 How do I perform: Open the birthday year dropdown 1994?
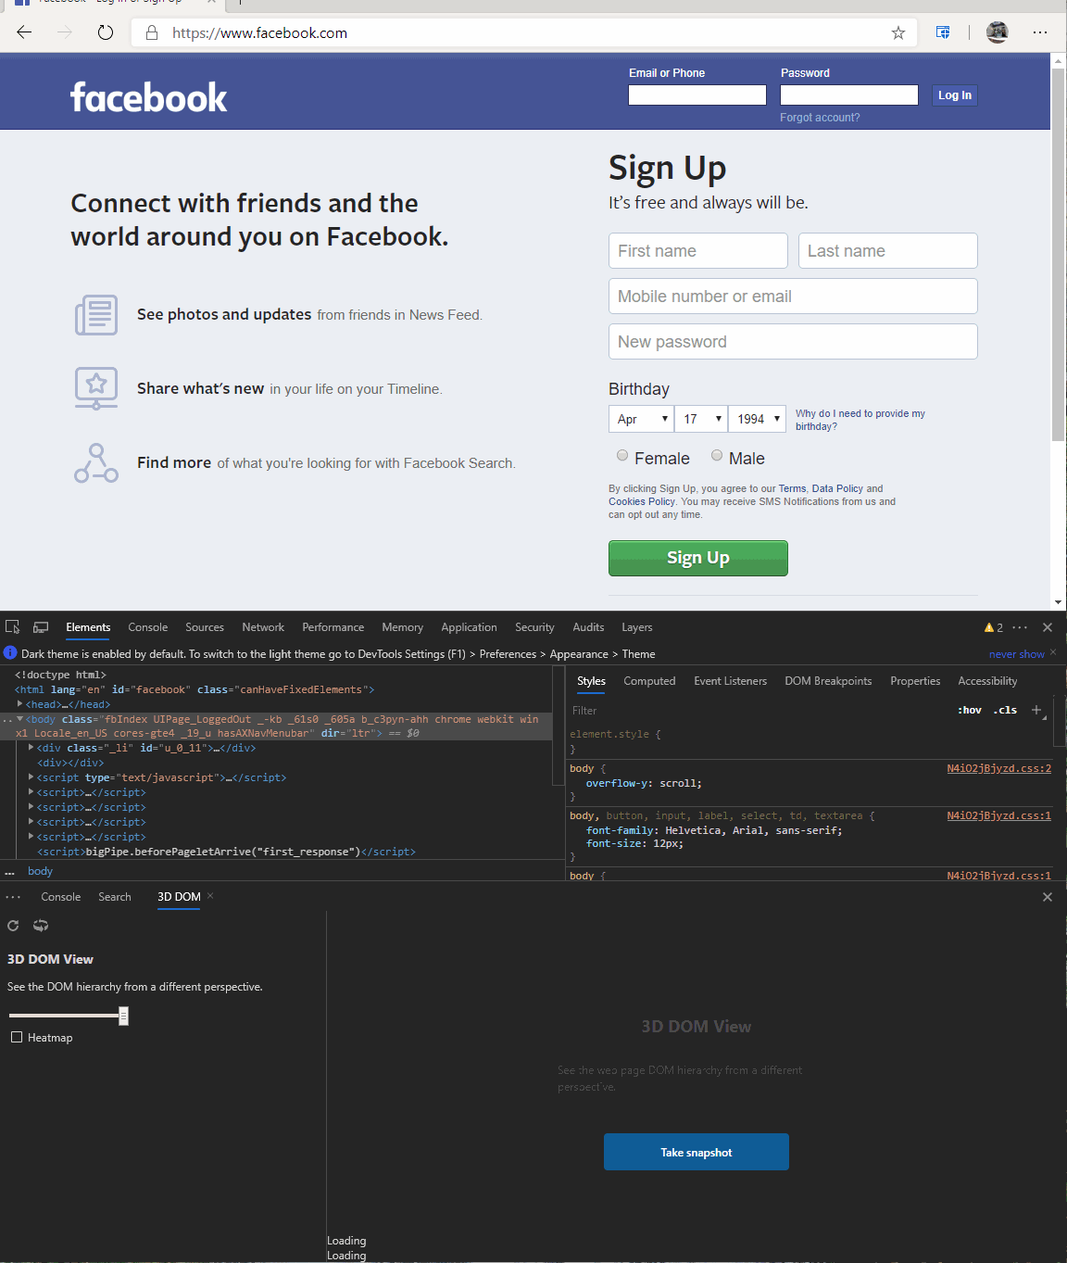(757, 419)
